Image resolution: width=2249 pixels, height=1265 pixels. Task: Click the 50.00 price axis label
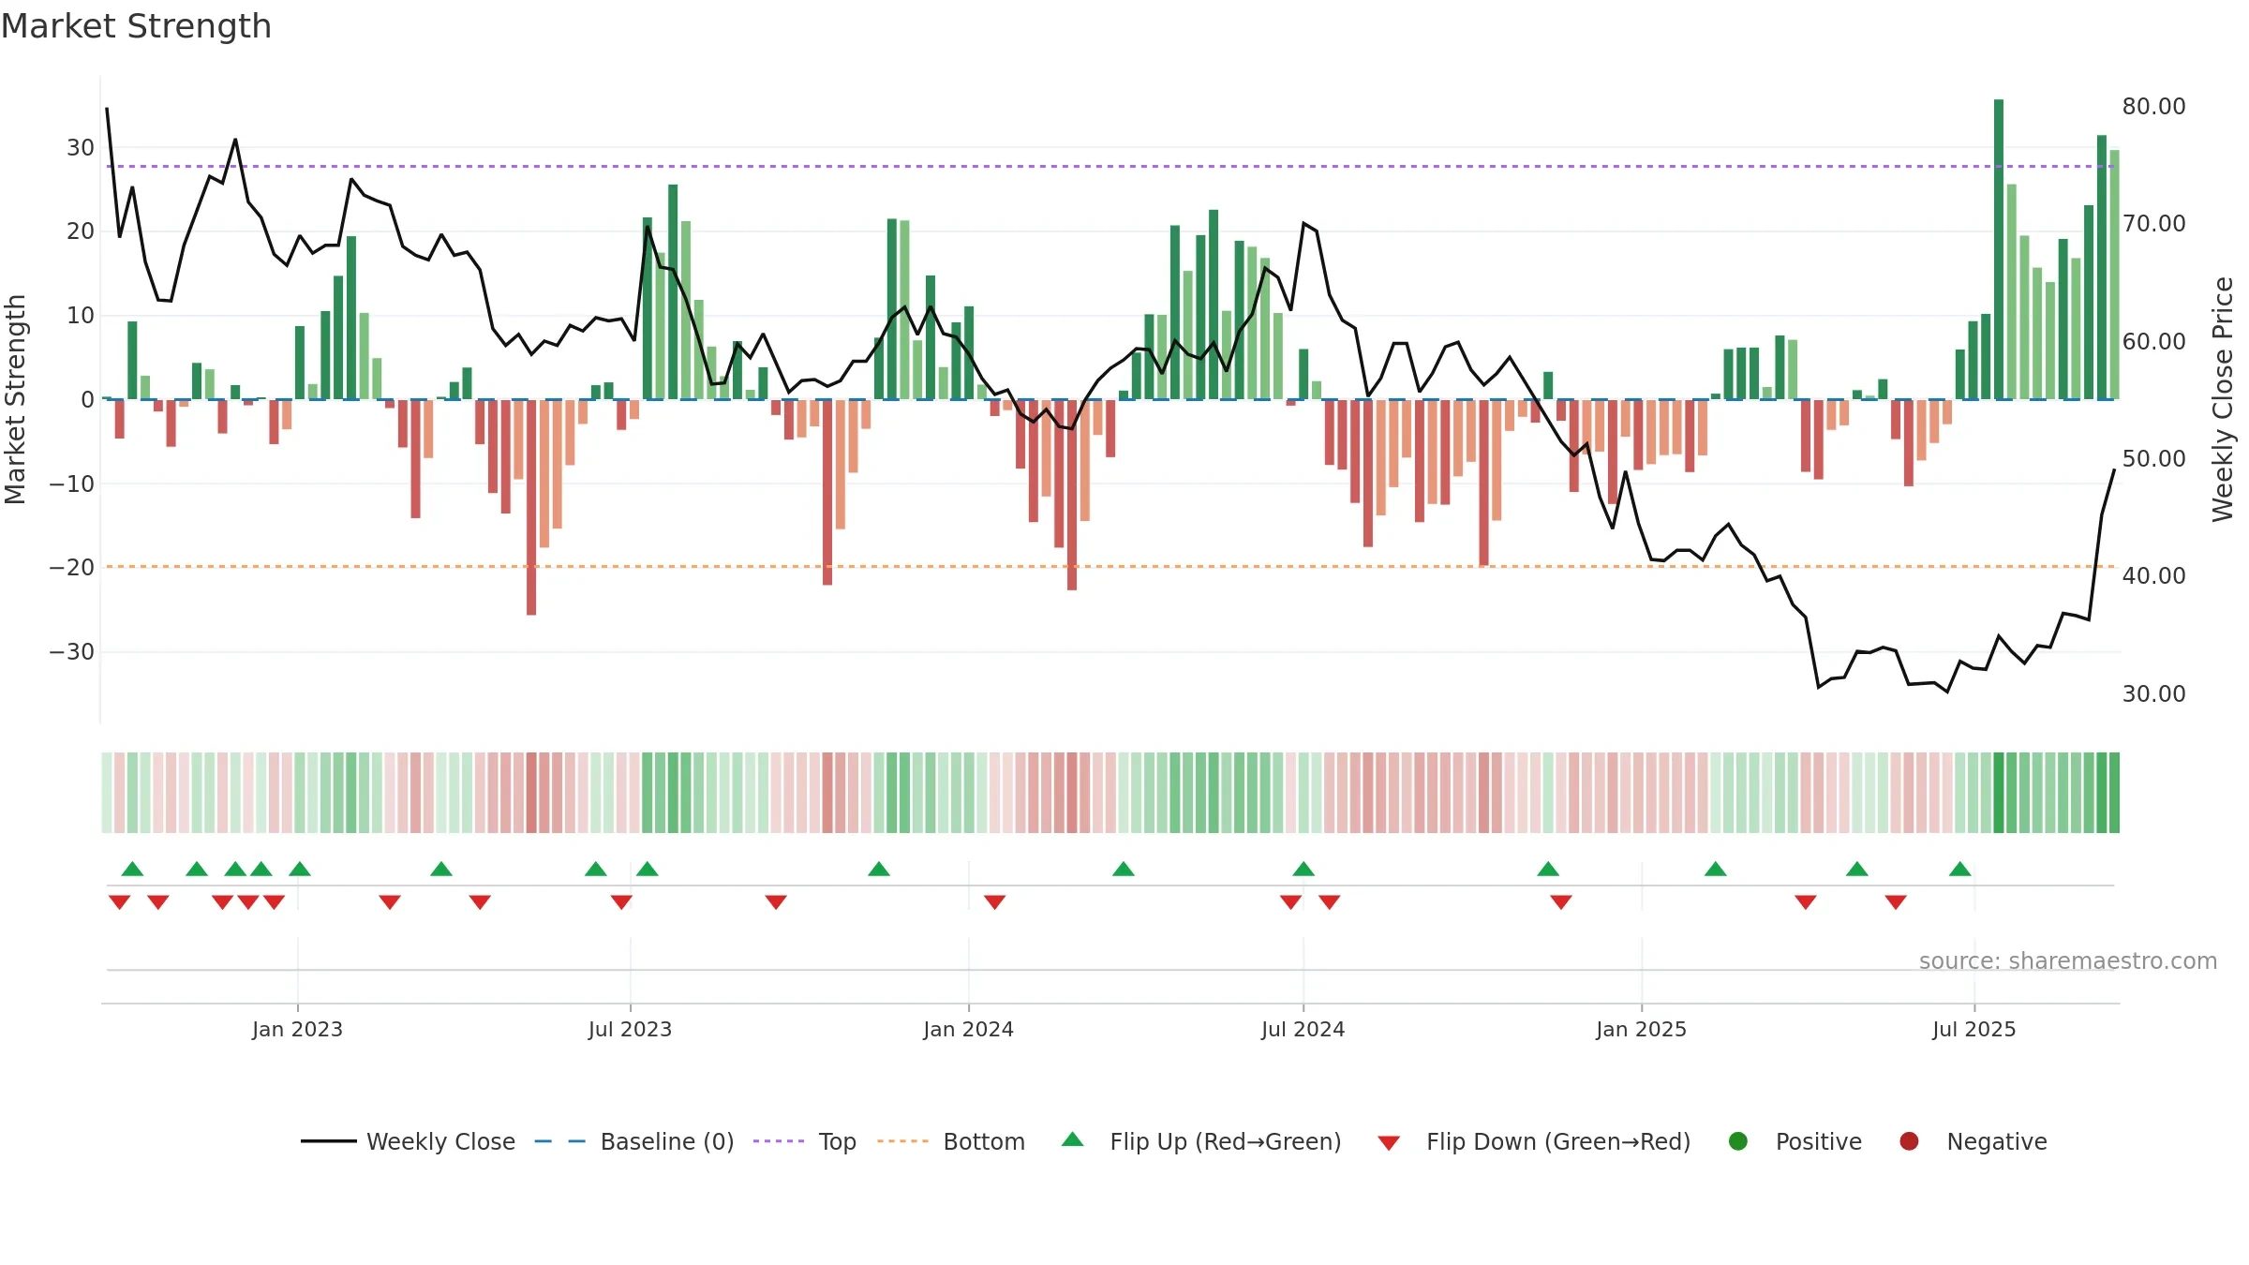[x=2153, y=458]
